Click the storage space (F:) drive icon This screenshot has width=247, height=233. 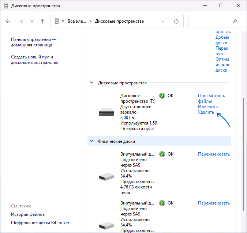tap(106, 112)
